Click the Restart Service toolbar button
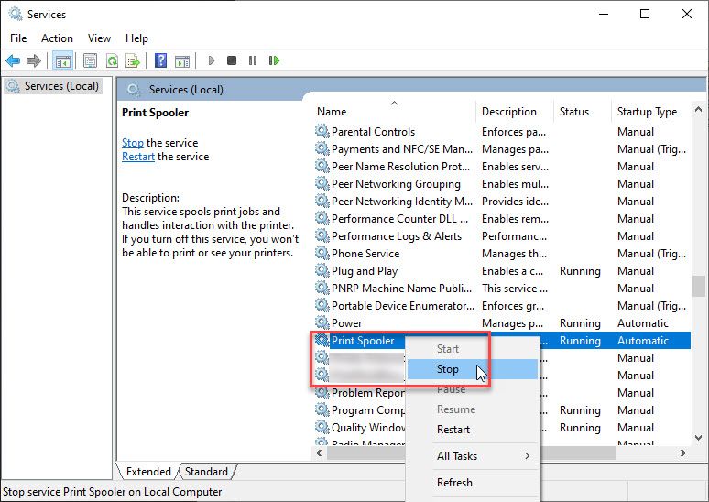 tap(274, 60)
